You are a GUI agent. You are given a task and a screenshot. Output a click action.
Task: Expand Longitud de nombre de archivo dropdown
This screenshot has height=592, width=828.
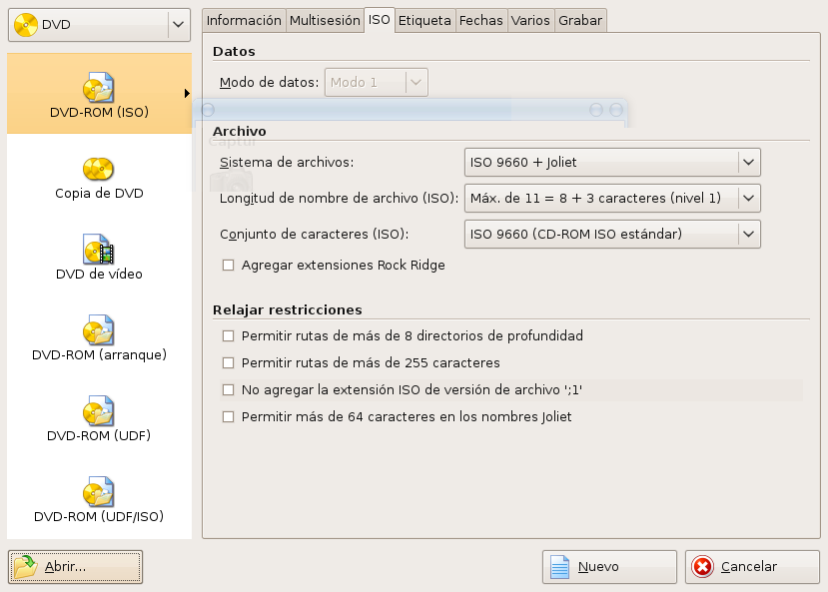pos(612,198)
